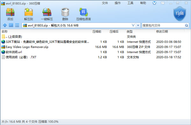The height and width of the screenshot is (125, 191).
Task: Click the .. (上级目录) folder icon
Action: [3, 36]
